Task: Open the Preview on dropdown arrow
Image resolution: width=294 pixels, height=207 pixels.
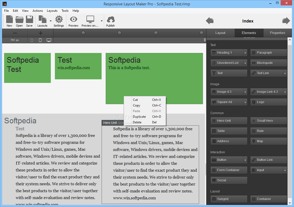Action: (102, 21)
